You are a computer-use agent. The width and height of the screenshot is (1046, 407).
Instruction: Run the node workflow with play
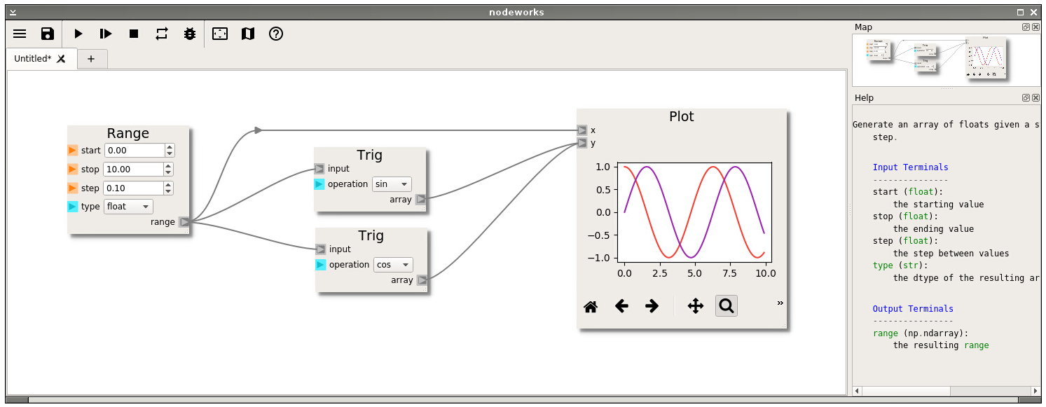click(x=78, y=34)
